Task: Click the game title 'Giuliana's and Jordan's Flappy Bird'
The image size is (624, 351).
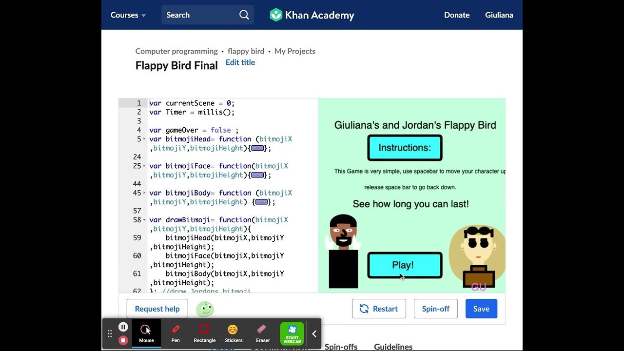Action: [415, 125]
